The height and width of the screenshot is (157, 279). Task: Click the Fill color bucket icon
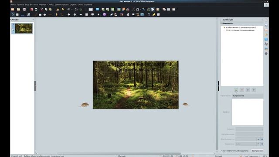[28, 14]
